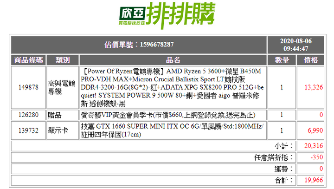Screen dimensions: 334x189
Task: Click quantity 1 in the 126280 row
Action: point(282,115)
